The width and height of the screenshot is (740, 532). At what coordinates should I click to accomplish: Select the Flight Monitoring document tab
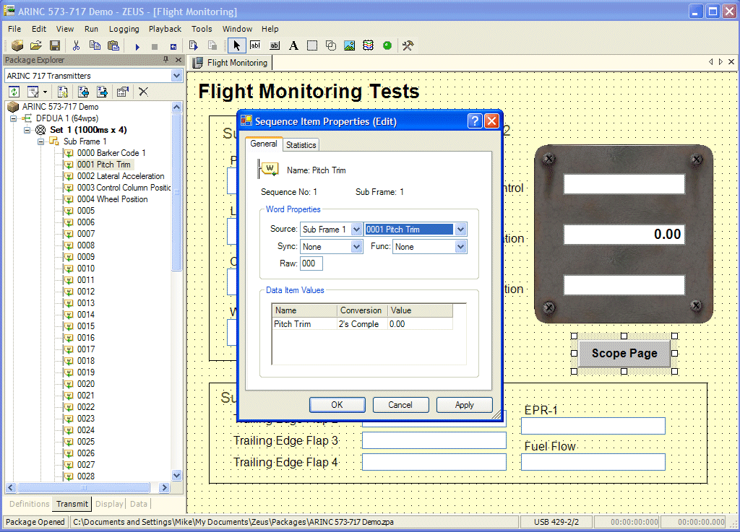[x=231, y=63]
